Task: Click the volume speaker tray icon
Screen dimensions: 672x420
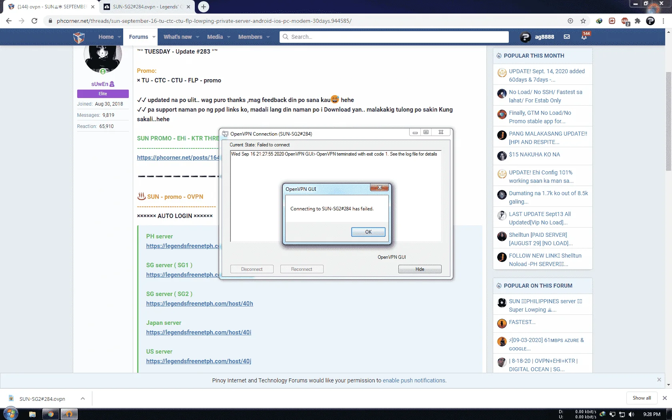Action: coord(632,414)
